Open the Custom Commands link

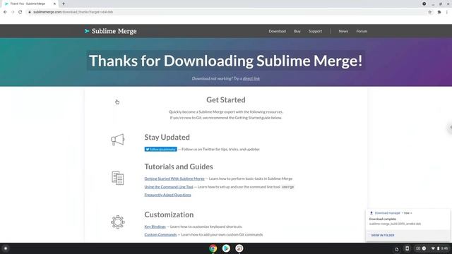(160, 235)
